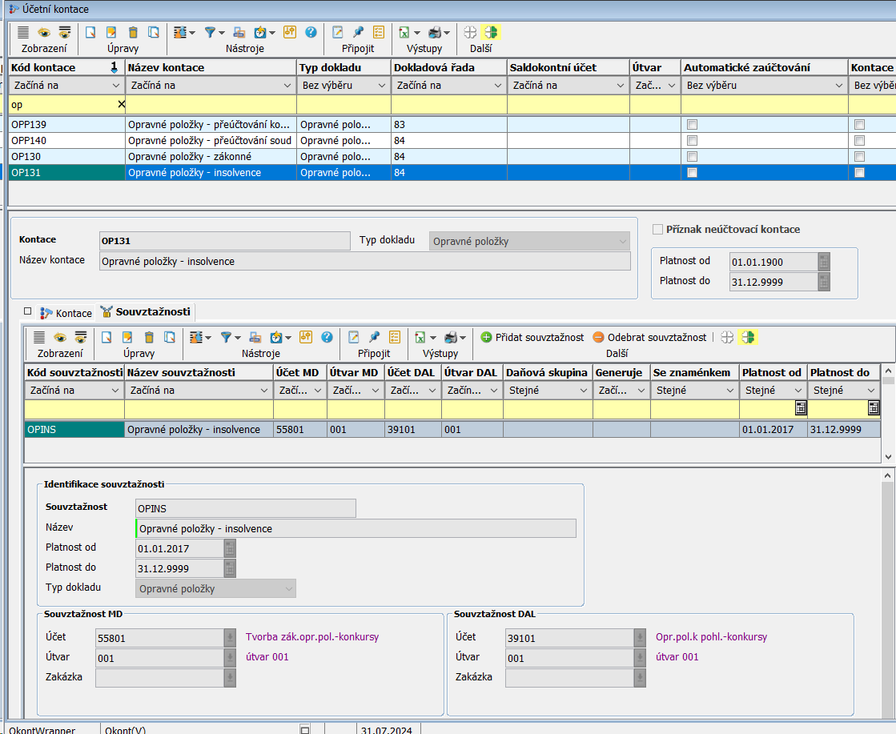
Task: Click the Název field with Opravné položky - insolvence
Action: click(x=356, y=528)
